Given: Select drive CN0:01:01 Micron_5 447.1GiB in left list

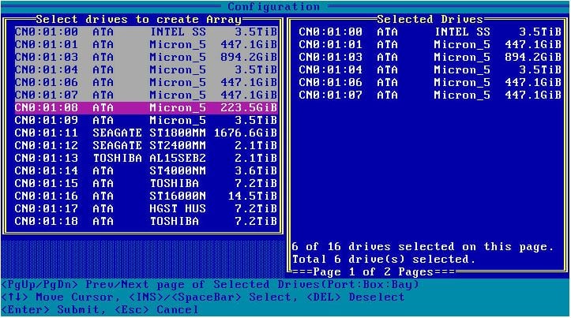Looking at the screenshot, I should pos(146,44).
